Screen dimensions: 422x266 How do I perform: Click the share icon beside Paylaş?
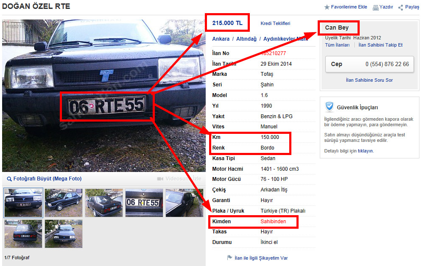[x=401, y=8]
